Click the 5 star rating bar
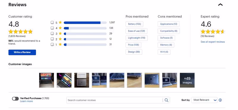The width and height of the screenshot is (238, 110). (x=85, y=23)
